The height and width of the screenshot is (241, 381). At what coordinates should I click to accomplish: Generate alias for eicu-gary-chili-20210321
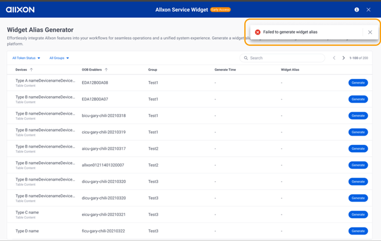tap(358, 214)
